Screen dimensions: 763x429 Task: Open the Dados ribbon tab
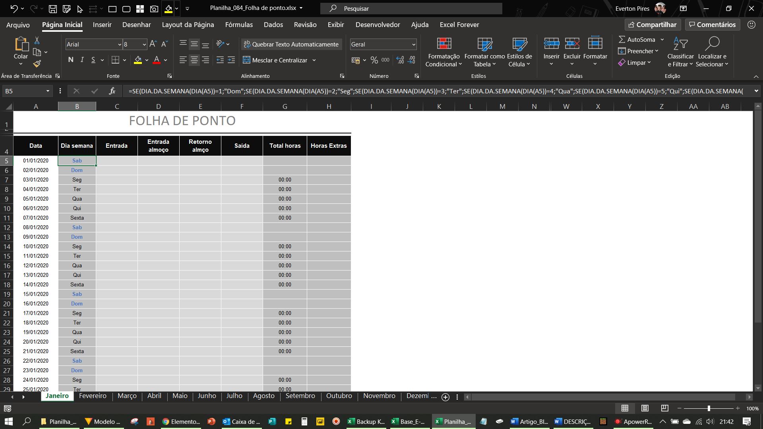[x=273, y=25]
